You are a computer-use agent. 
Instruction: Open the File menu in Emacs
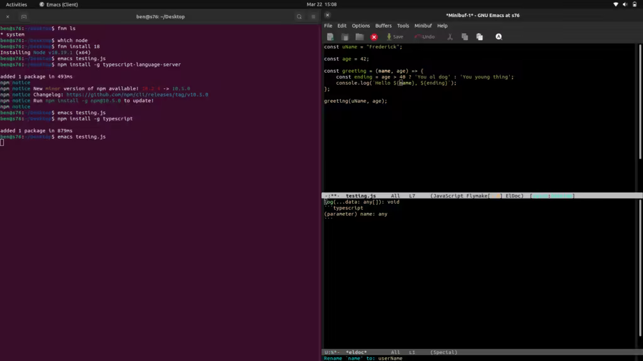point(328,25)
